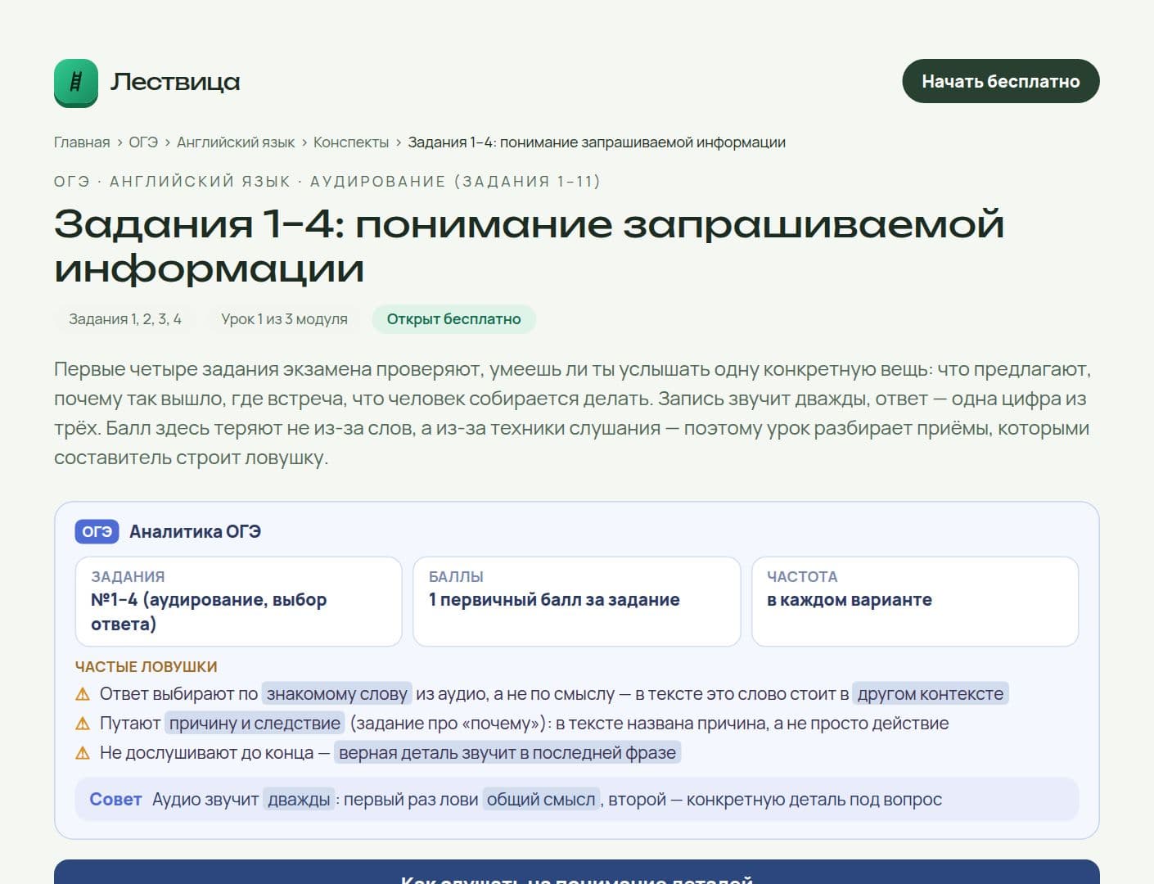Screen dimensions: 1154x884
Task: Click the "Открыт бесплатно" badge
Action: 454,319
